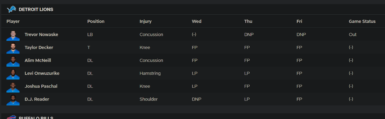Click the Injury column header
The width and height of the screenshot is (385, 119).
click(x=146, y=21)
